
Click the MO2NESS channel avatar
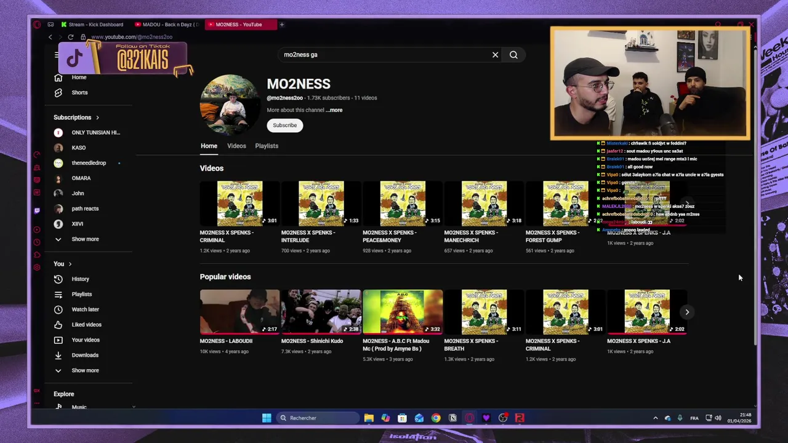(x=230, y=105)
